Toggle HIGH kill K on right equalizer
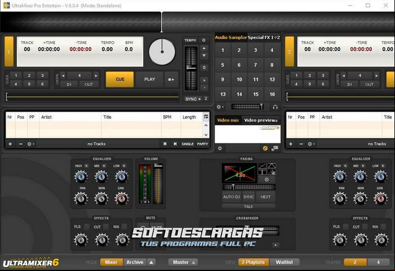395x271 pixels. [x=345, y=166]
